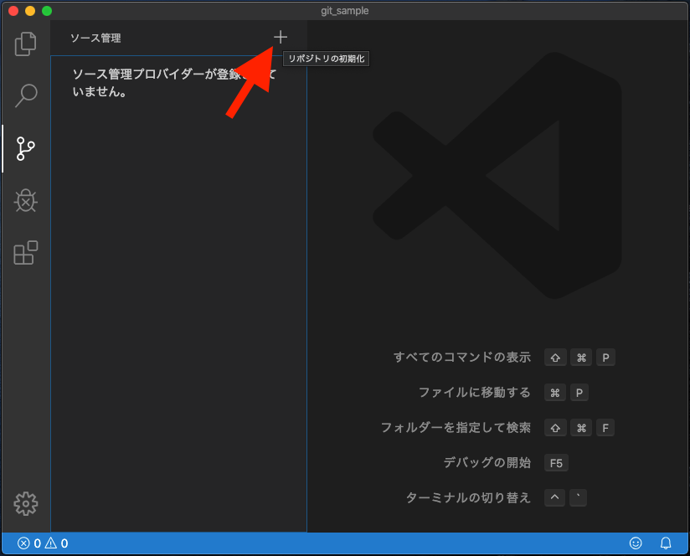Click the デバッグの開始 label

(487, 463)
